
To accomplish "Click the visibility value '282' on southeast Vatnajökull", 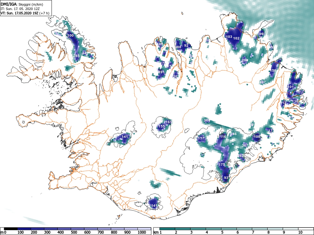I will [241, 156].
